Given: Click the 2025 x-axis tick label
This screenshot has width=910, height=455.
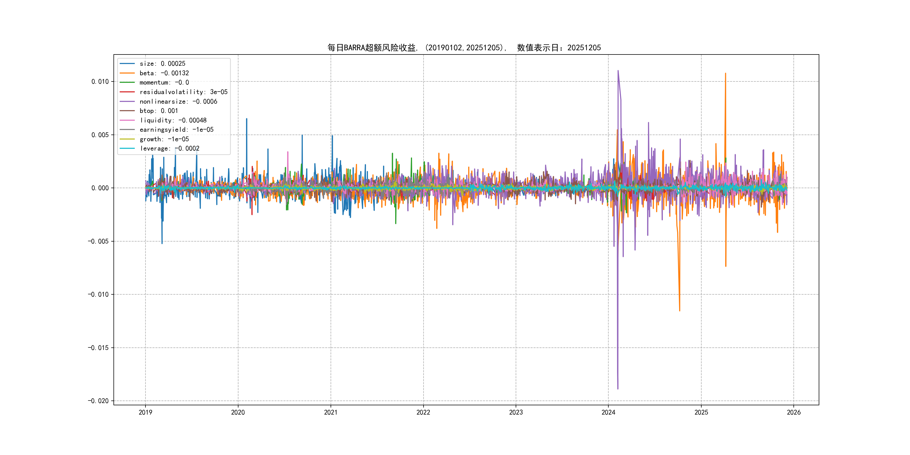Looking at the screenshot, I should [701, 412].
